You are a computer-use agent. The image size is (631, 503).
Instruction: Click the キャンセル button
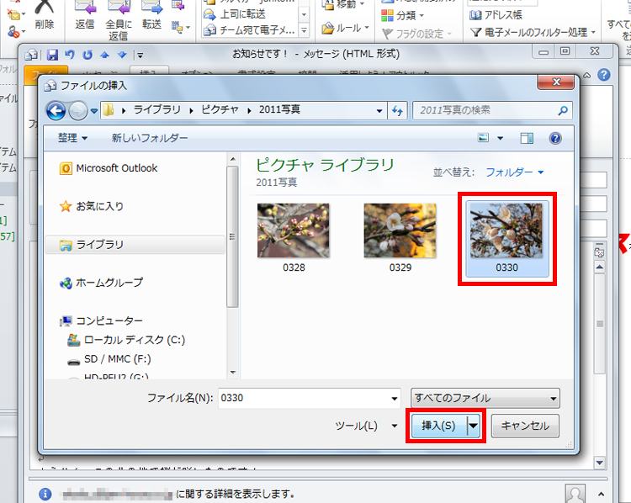click(x=525, y=426)
